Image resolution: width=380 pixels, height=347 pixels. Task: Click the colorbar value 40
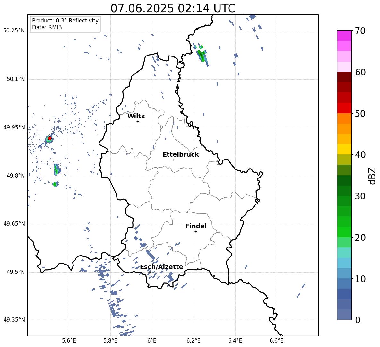[360, 155]
